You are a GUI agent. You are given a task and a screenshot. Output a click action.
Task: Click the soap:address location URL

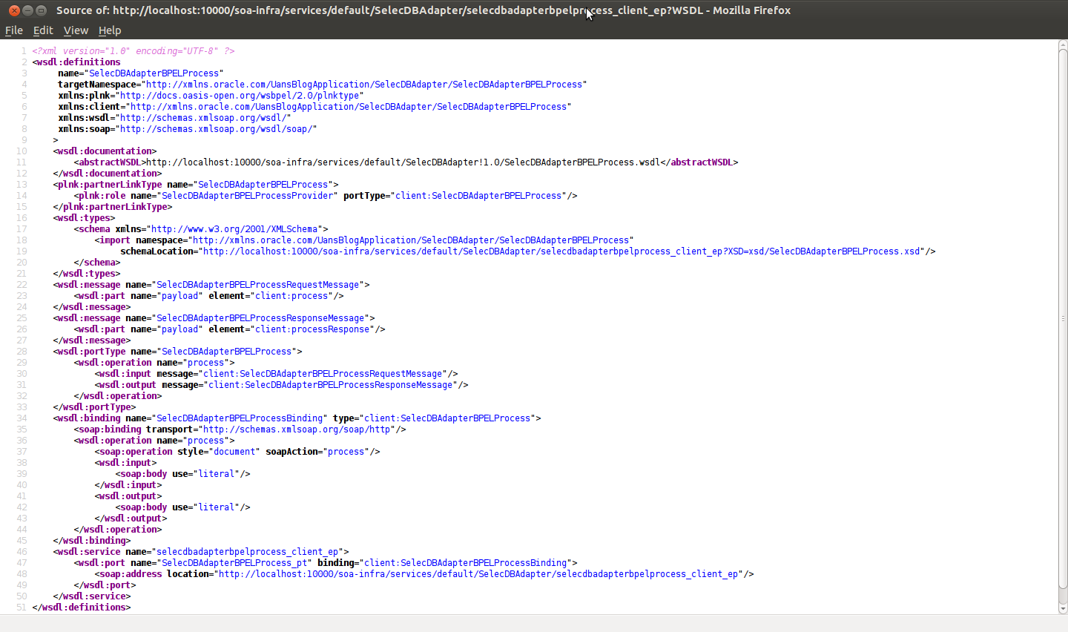click(479, 574)
